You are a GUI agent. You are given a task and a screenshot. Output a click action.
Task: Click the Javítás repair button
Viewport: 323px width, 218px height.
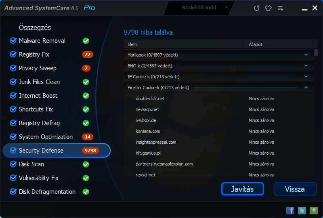pyautogui.click(x=243, y=189)
